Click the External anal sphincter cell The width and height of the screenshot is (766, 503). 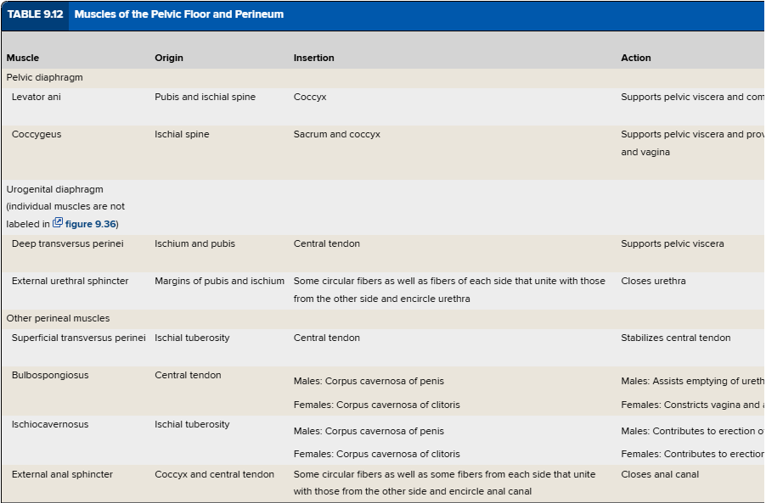pyautogui.click(x=62, y=474)
